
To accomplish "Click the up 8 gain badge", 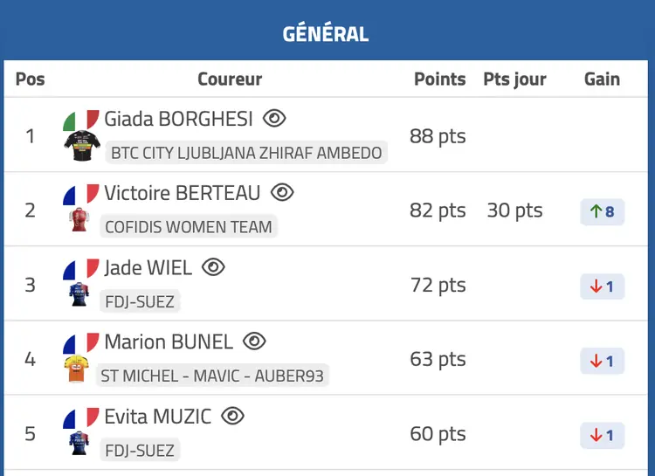I will pos(603,211).
